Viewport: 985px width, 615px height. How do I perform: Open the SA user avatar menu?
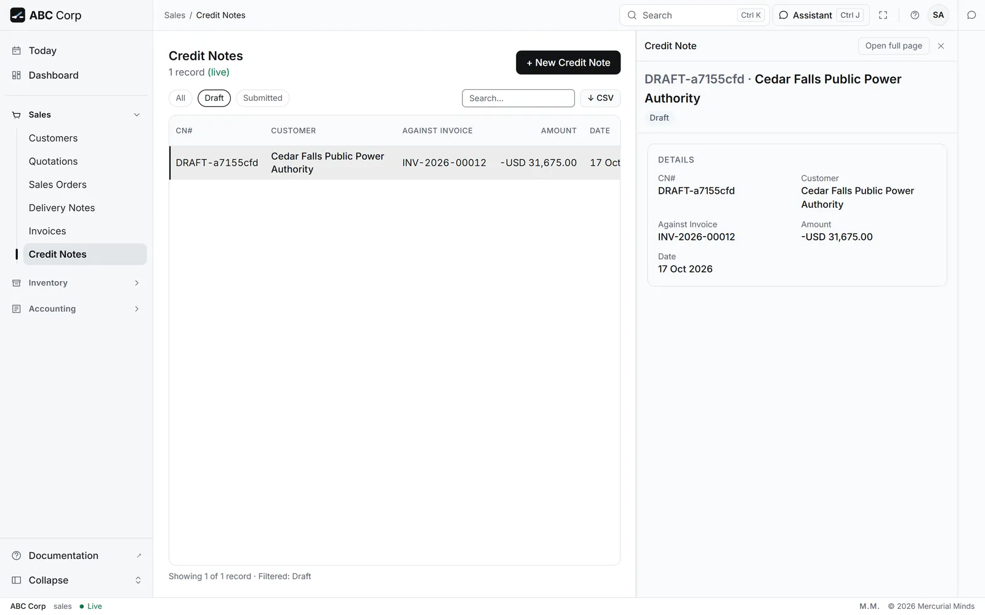pos(938,15)
